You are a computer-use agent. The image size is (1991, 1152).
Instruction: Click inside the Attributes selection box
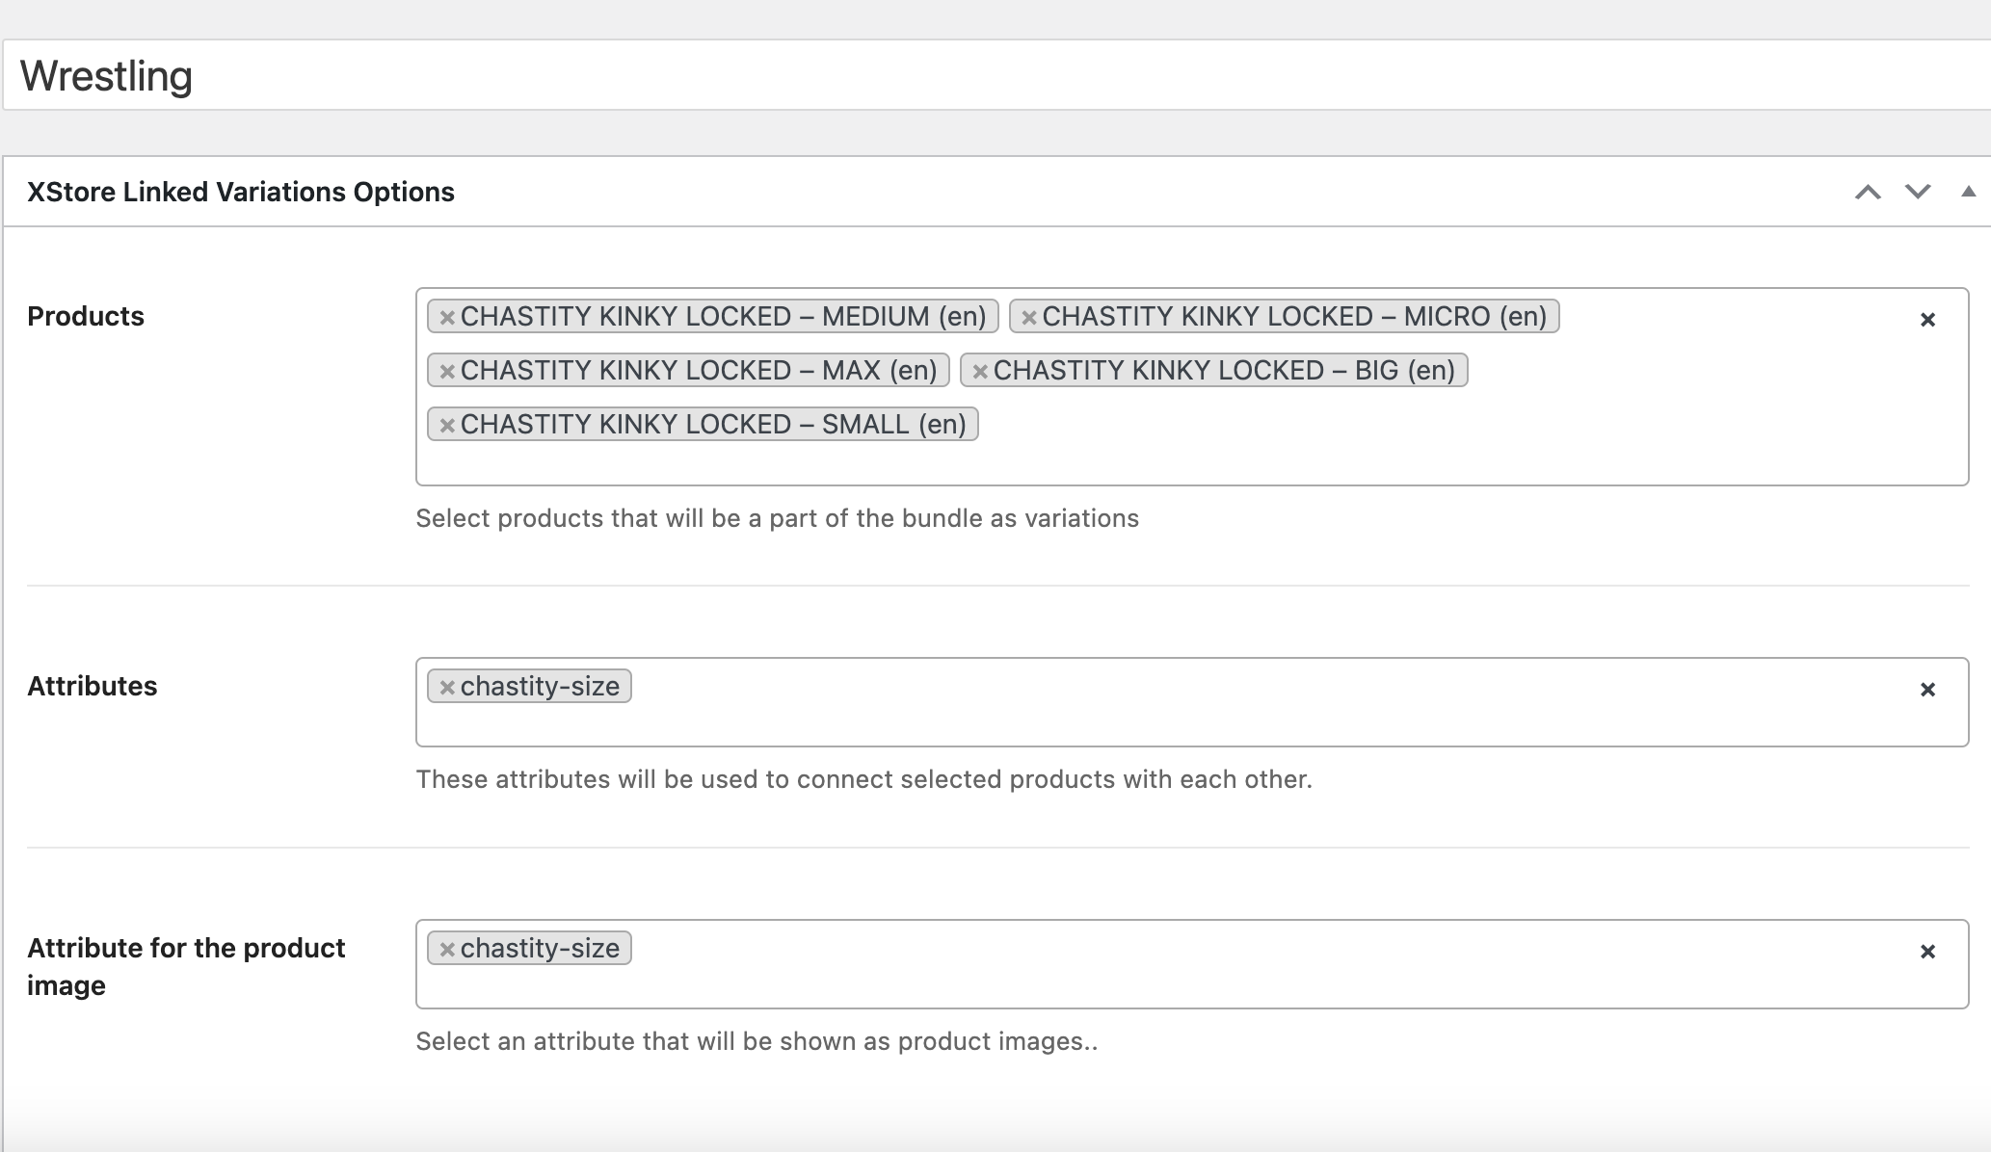(x=1192, y=702)
